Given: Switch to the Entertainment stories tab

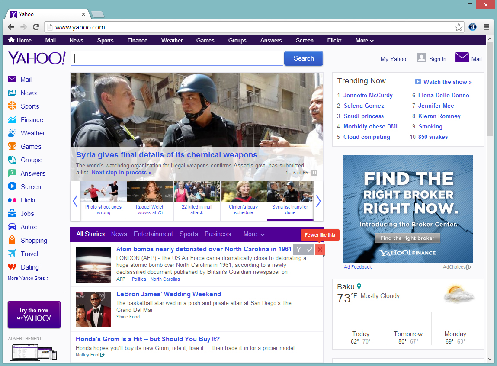Looking at the screenshot, I should (153, 234).
